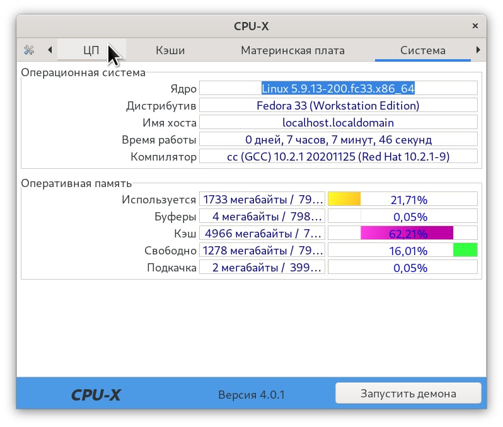The height and width of the screenshot is (427, 503).
Task: Click the Операционная система group heading
Action: point(83,72)
